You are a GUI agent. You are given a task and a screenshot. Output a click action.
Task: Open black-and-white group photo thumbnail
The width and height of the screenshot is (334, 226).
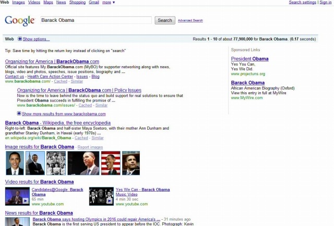pos(56,163)
